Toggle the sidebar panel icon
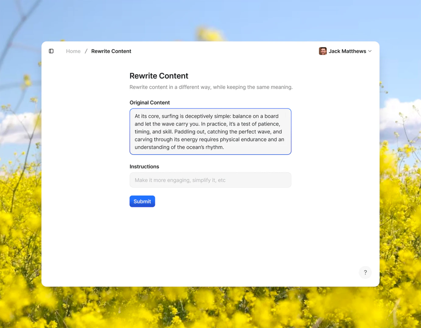 point(51,51)
